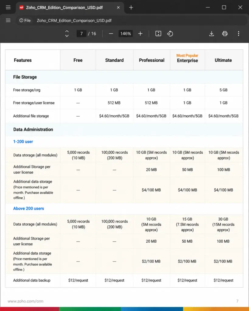Print the PDF document
This screenshot has height=311, width=249.
pyautogui.click(x=225, y=34)
